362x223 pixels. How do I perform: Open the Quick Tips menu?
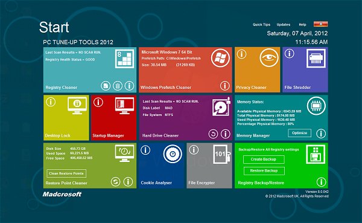(261, 25)
